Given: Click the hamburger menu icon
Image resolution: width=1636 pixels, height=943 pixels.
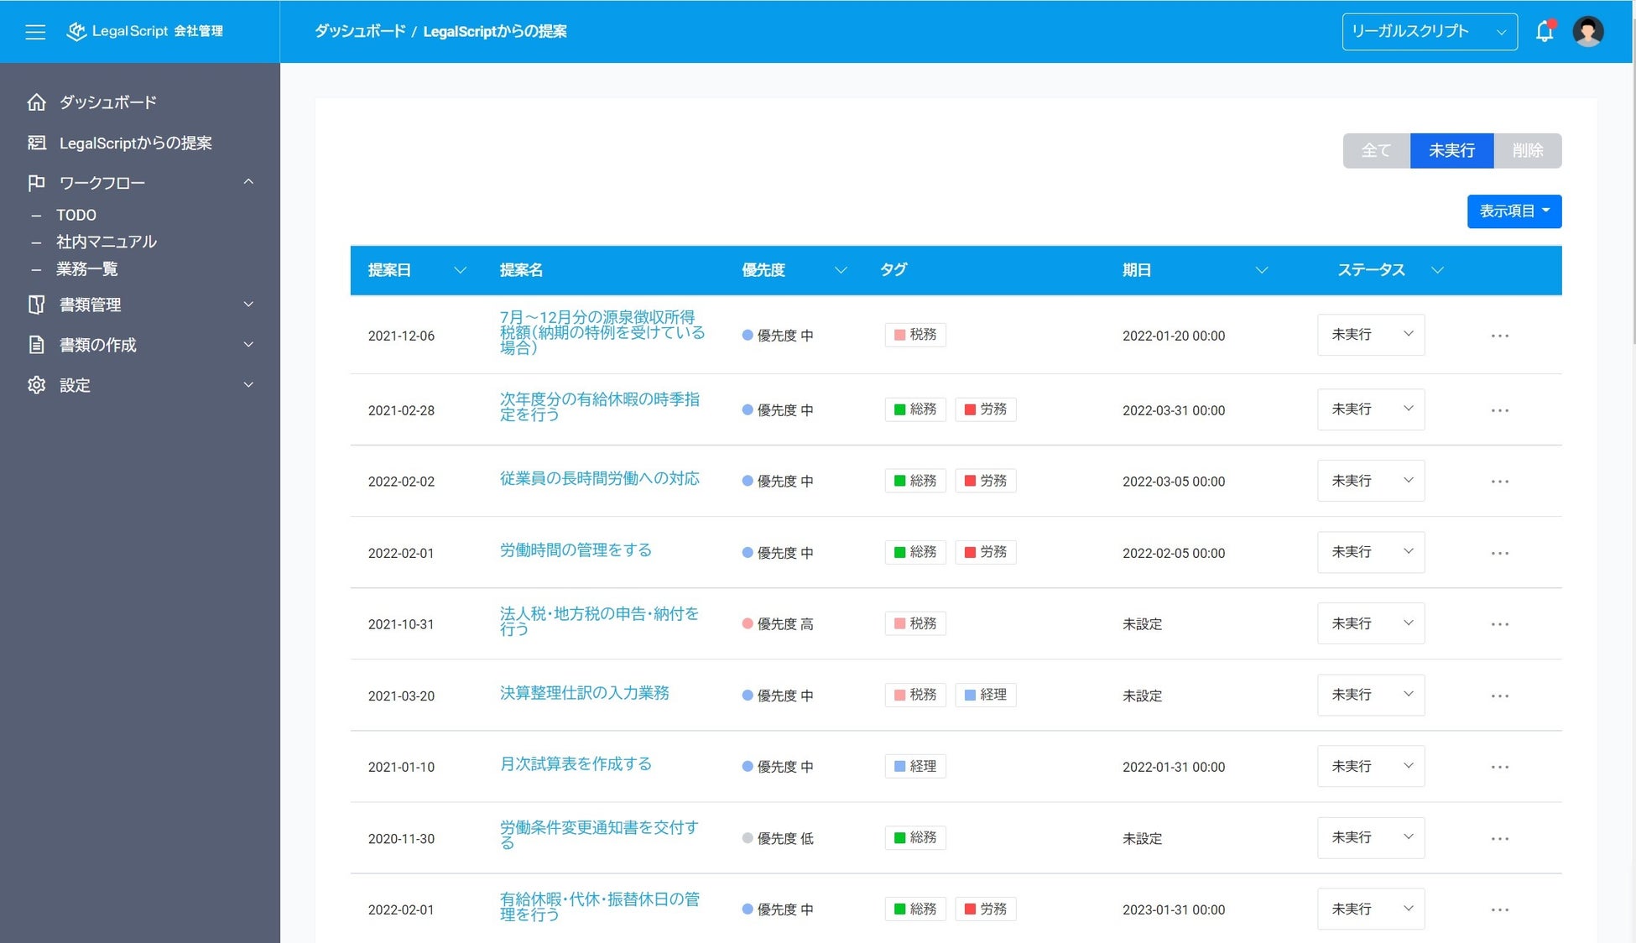Looking at the screenshot, I should coord(35,32).
